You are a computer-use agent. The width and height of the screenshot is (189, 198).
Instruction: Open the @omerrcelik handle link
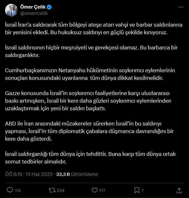[34, 13]
